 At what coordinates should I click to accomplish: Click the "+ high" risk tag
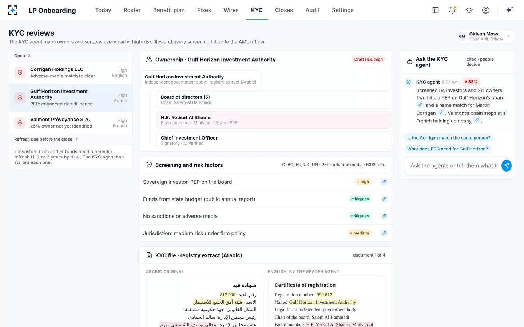tap(363, 182)
